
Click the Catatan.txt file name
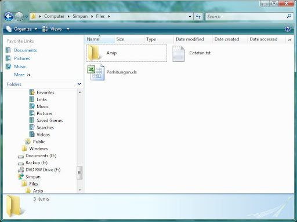tap(200, 53)
